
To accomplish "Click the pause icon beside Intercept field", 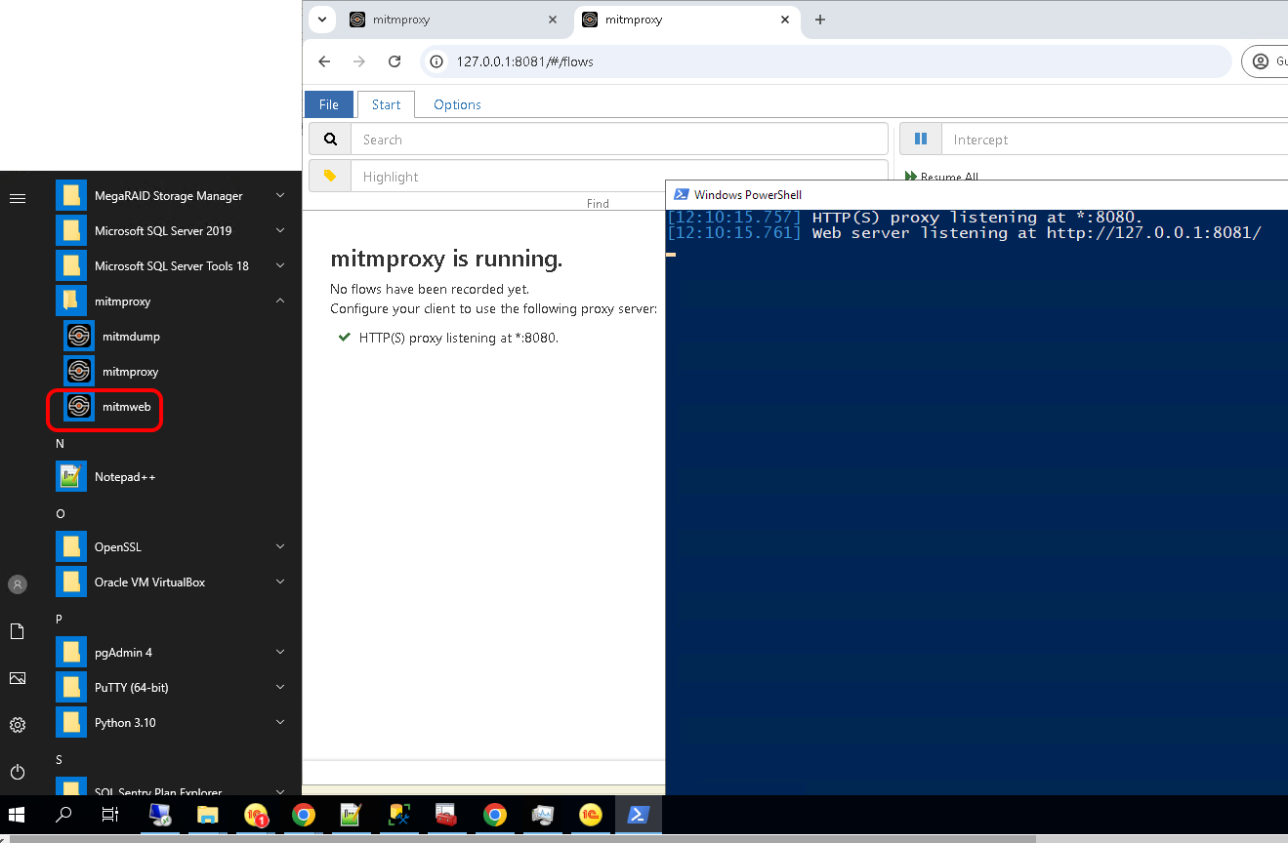I will click(920, 140).
